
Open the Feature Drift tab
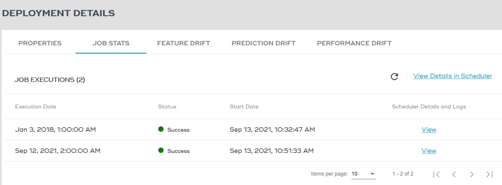click(184, 43)
